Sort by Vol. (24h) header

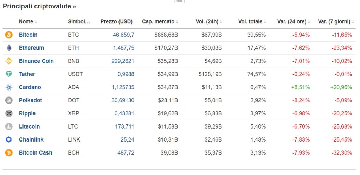pos(207,21)
